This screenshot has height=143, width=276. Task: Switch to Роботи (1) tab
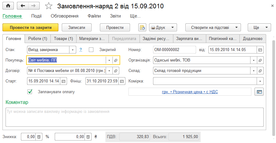tap(38, 38)
